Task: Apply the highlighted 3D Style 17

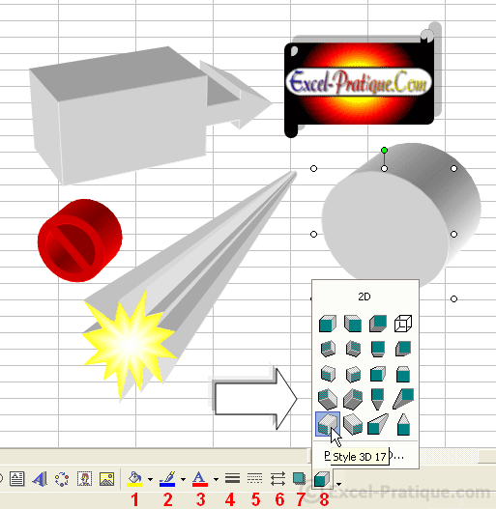Action: [328, 424]
